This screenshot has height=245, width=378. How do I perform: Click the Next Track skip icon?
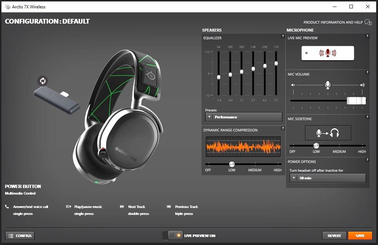122,207
